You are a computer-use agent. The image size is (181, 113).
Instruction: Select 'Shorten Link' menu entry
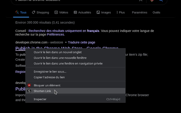(x=76, y=91)
